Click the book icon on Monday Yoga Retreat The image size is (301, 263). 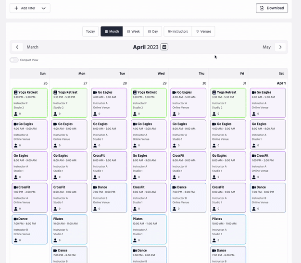[x=55, y=92]
